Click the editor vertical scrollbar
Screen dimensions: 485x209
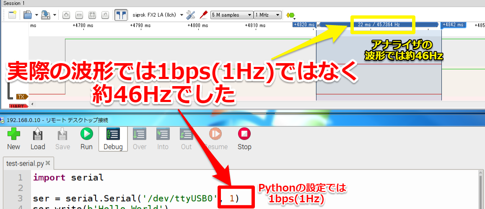[481, 190]
